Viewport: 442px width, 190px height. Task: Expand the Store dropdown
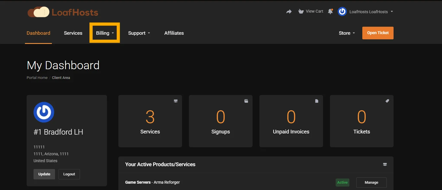click(x=347, y=33)
